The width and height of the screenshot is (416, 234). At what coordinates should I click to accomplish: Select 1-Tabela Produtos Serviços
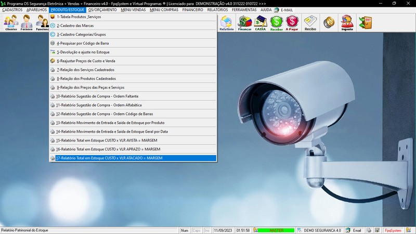pyautogui.click(x=133, y=17)
